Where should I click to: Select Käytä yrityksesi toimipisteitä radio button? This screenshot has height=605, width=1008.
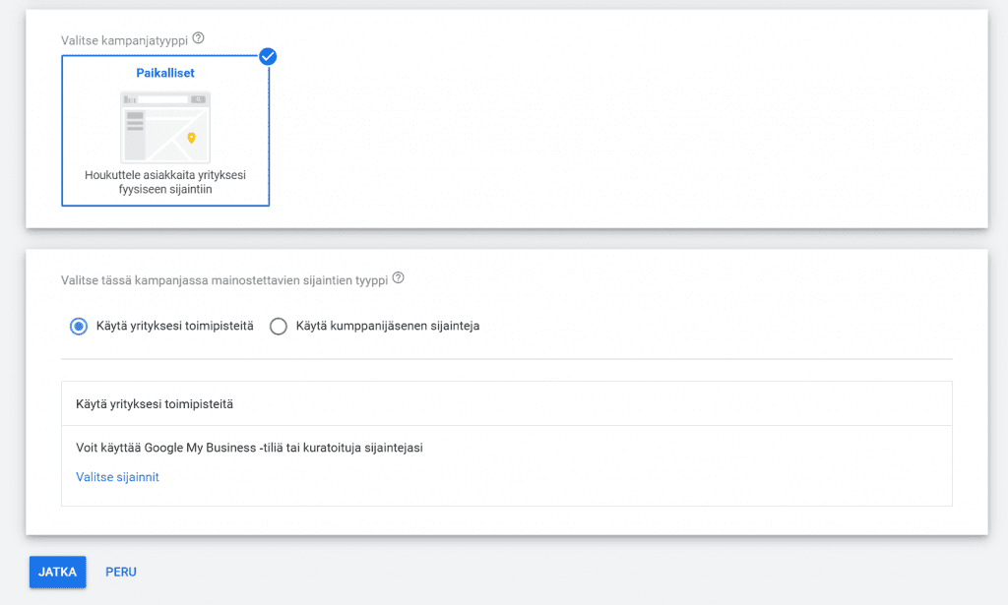point(80,327)
